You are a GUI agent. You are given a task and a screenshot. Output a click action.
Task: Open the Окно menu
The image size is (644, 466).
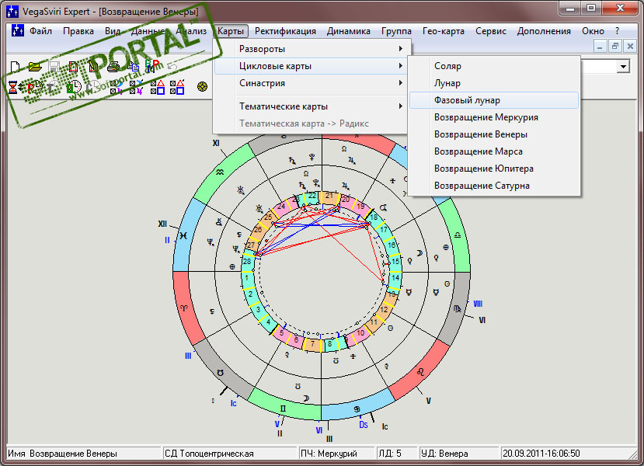tap(593, 31)
